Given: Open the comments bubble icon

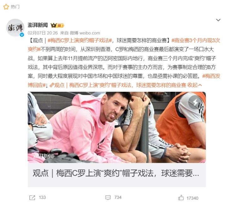Looking at the screenshot, I should [108, 198].
